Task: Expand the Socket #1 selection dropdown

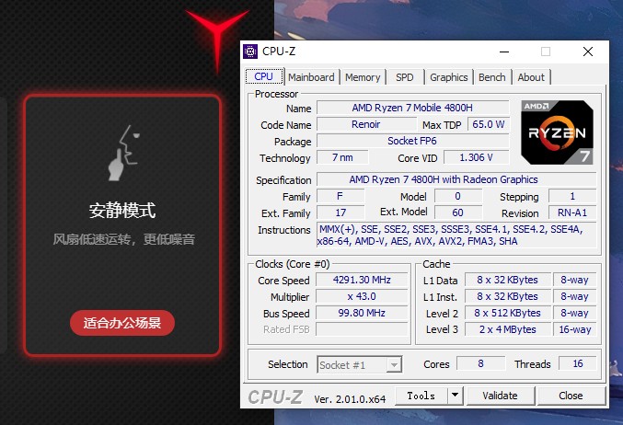Action: (x=393, y=365)
